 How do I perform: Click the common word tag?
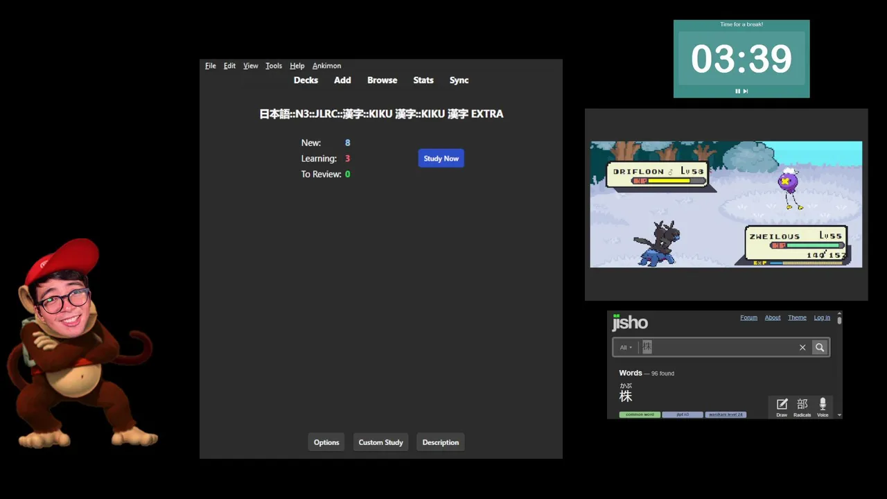coord(640,414)
